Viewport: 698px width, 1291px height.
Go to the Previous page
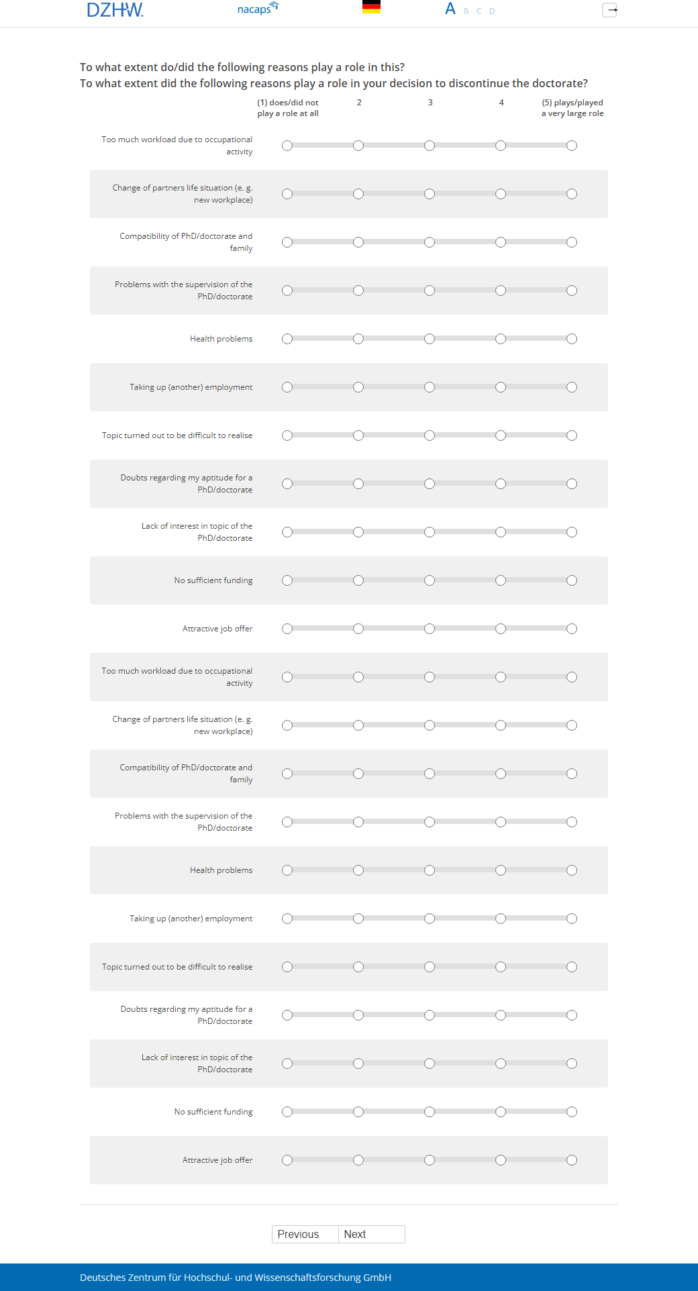click(299, 1234)
